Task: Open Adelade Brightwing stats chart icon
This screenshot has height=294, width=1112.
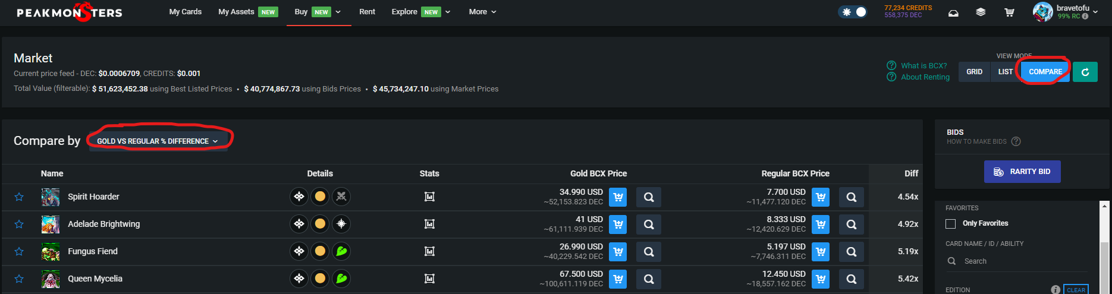Action: [x=429, y=224]
